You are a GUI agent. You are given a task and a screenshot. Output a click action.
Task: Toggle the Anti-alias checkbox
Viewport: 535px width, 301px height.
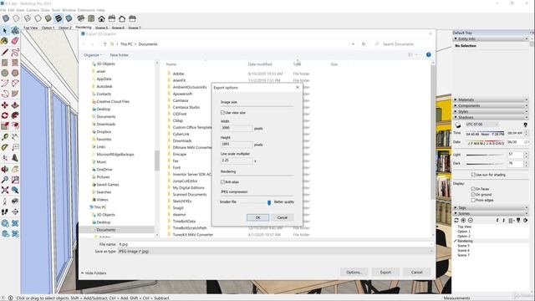point(222,182)
